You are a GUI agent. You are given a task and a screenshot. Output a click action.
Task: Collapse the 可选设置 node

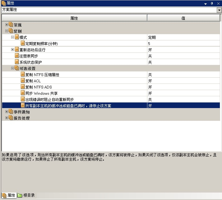tap(12, 68)
